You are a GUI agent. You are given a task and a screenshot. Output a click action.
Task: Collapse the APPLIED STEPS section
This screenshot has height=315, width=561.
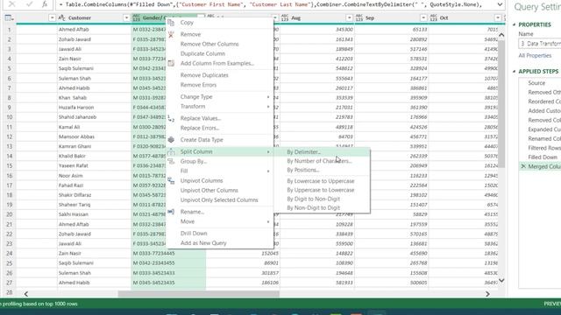click(515, 72)
